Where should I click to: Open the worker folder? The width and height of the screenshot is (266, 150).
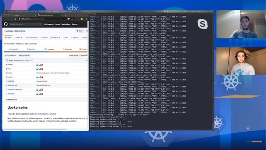tap(10, 77)
